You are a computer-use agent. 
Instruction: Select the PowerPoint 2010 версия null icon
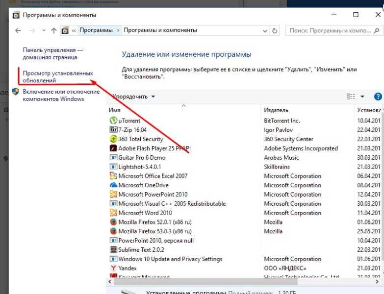[x=113, y=241]
